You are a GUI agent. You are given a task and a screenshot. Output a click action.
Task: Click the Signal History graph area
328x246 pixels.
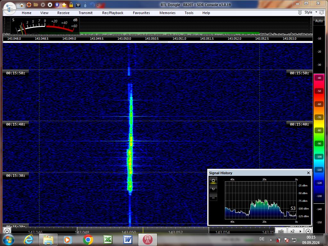click(x=261, y=200)
